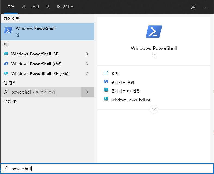Expand Windows PowerShell (x86) result chevron
Screen dimensions: 214x174
pyautogui.click(x=88, y=64)
